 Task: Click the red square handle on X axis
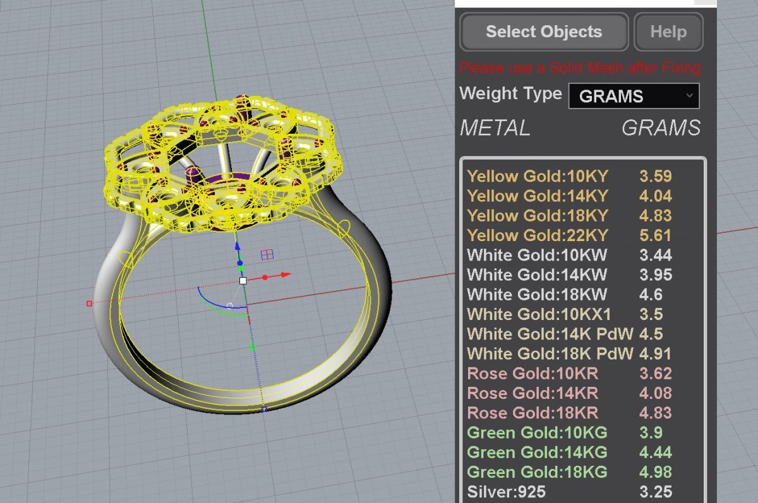click(89, 304)
